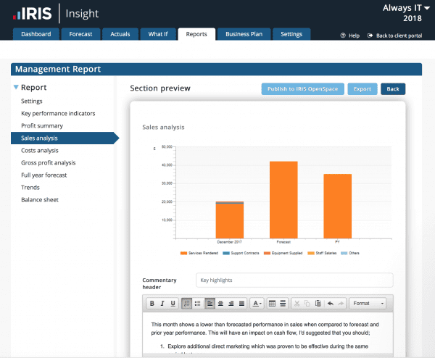This screenshot has height=358, width=435.
Task: Toggle bold formatting in commentary editor
Action: click(152, 303)
